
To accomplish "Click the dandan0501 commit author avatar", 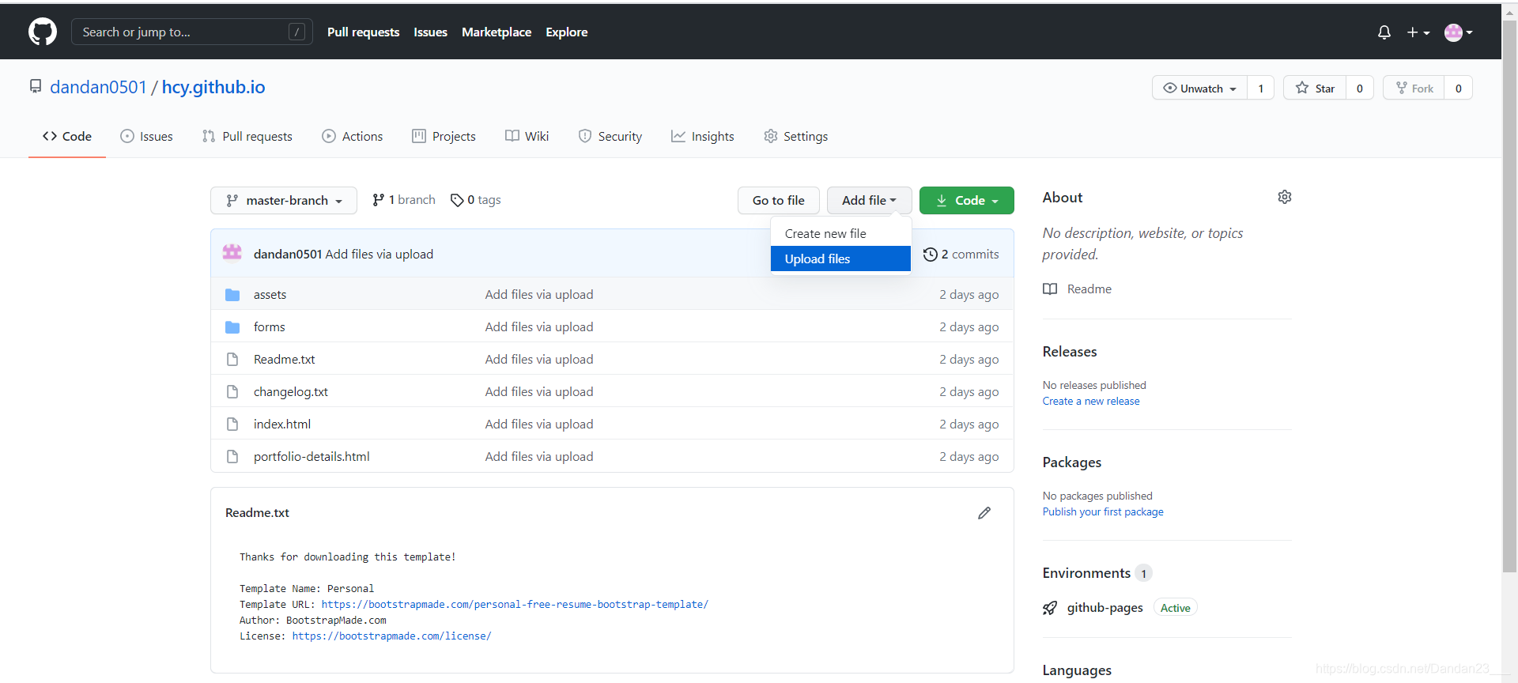I will [x=232, y=253].
